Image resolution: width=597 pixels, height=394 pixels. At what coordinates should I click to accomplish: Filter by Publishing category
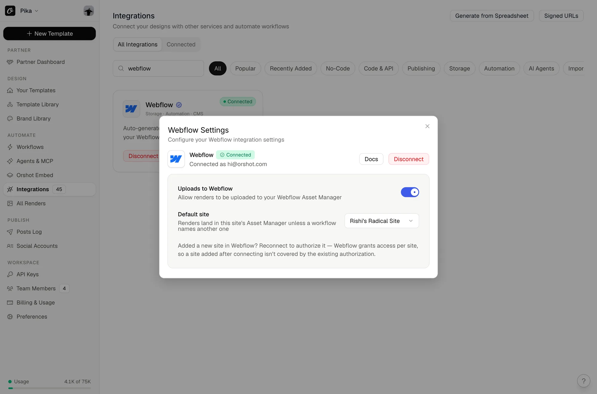pos(421,68)
